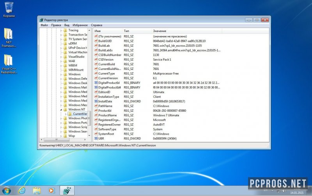The height and width of the screenshot is (196, 312).
Task: Click the tree pane up scroll arrow
Action: coord(89,30)
